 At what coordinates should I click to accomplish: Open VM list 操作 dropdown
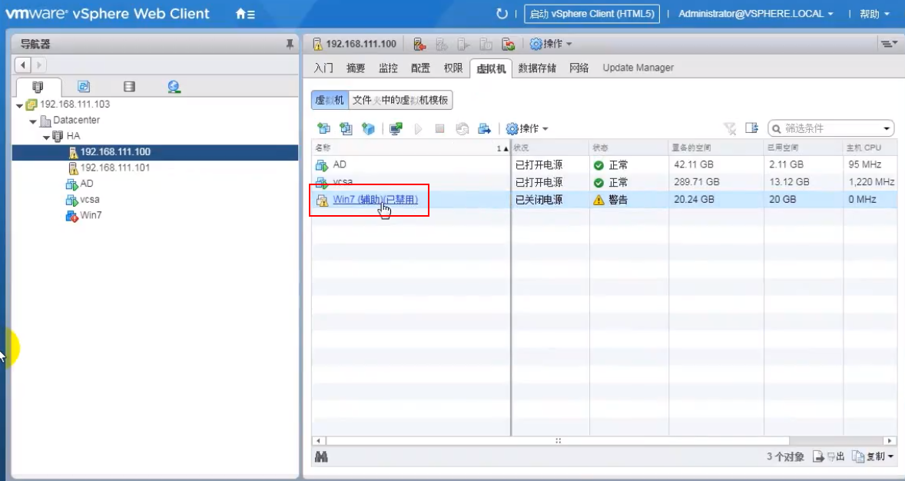point(527,128)
